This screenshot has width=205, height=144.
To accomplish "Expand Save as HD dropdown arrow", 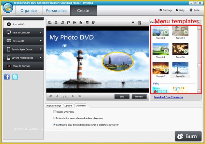I will click(x=41, y=41).
